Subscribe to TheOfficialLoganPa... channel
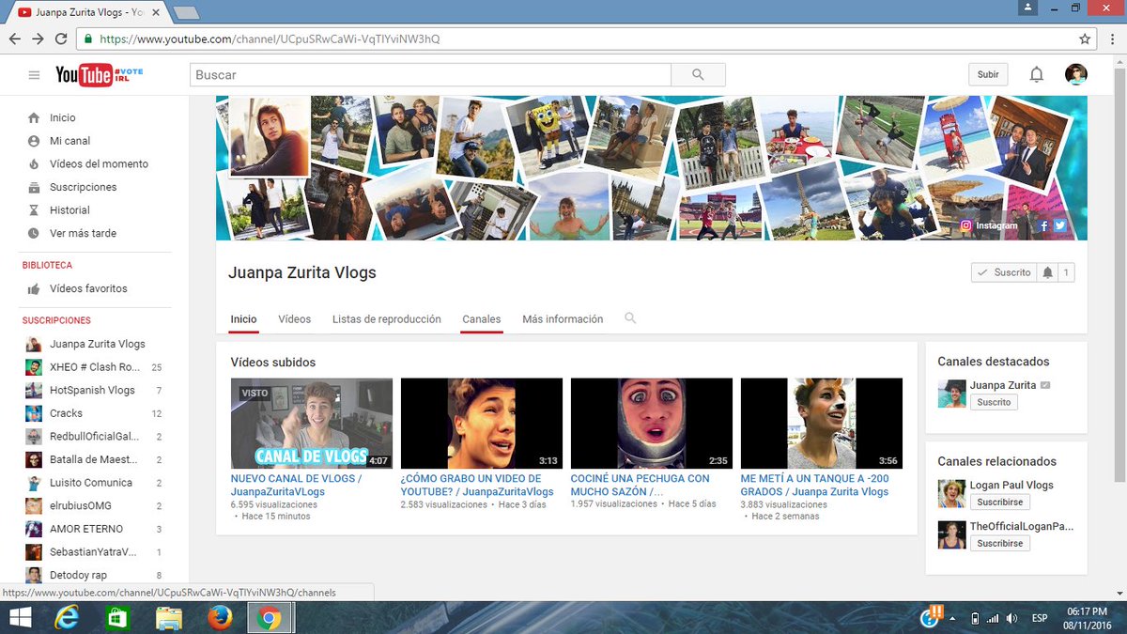1127x634 pixels. pos(999,543)
